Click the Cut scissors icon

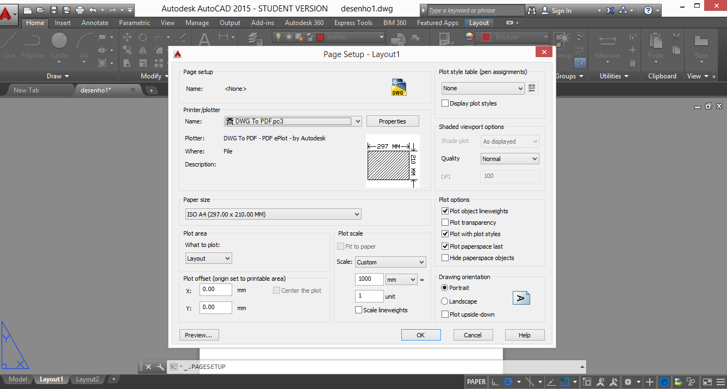tap(676, 37)
